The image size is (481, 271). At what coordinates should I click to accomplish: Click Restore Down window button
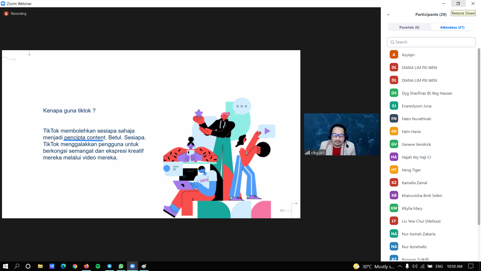tap(458, 4)
